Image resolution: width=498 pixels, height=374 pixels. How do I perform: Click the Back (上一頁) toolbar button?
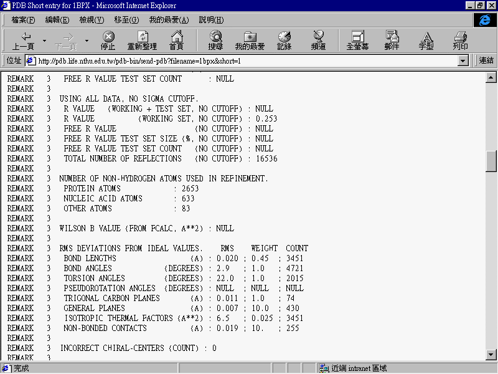click(23, 41)
